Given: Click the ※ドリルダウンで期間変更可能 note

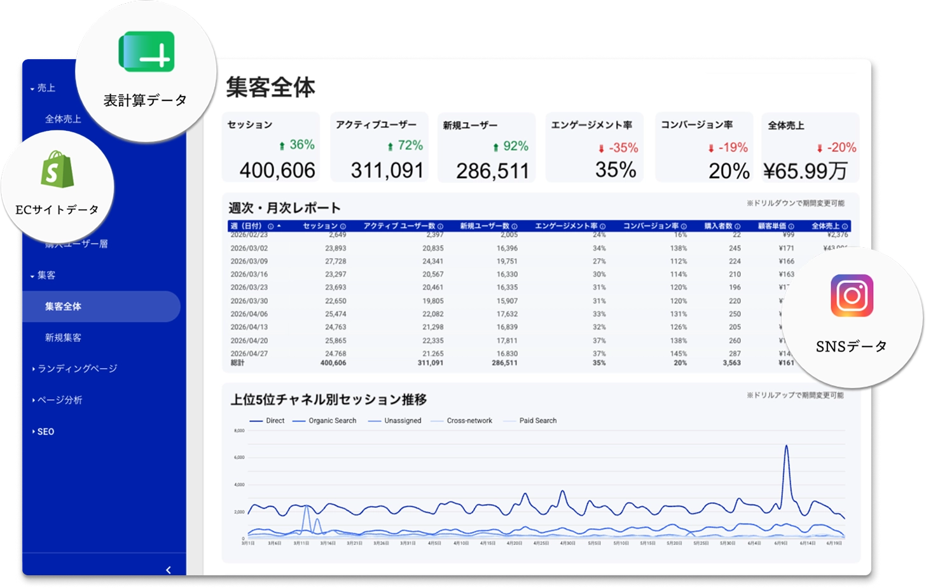Looking at the screenshot, I should (796, 203).
